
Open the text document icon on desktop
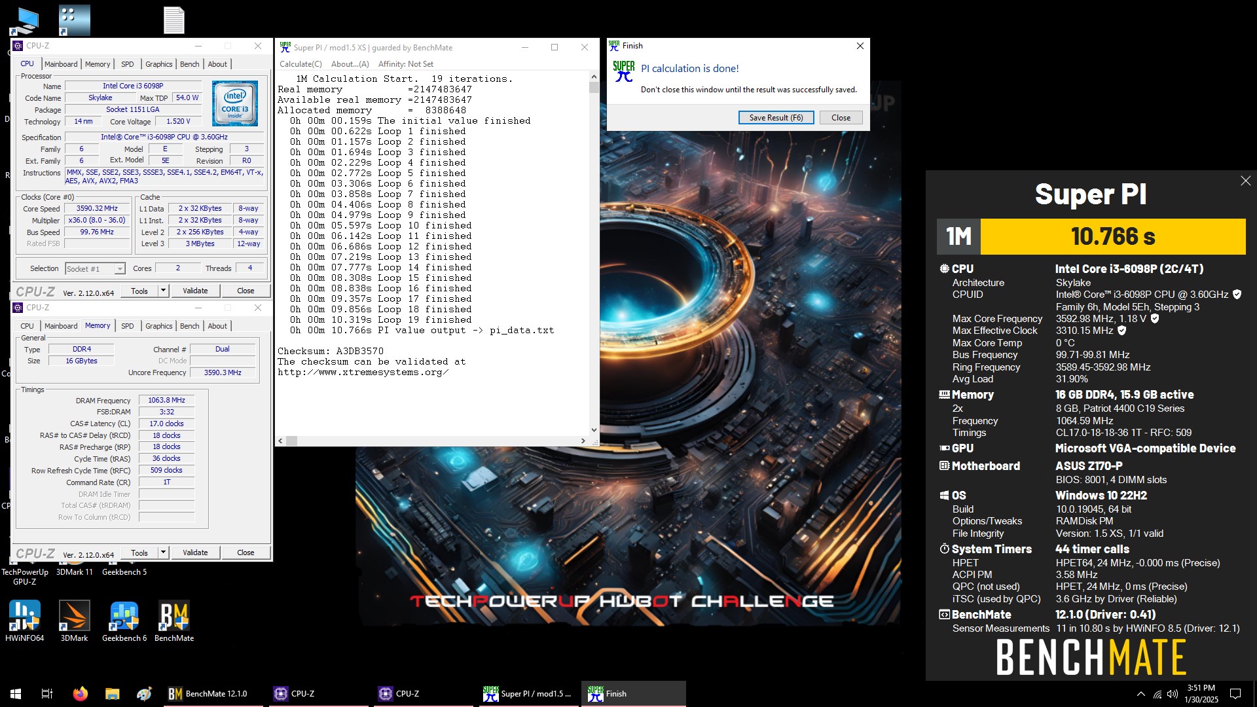173,20
